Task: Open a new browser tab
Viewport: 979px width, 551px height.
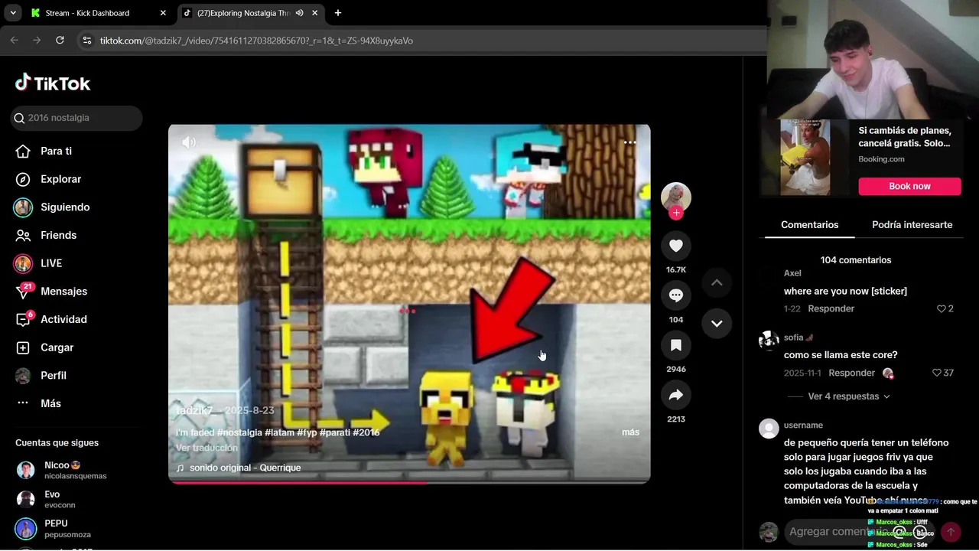Action: (x=338, y=13)
